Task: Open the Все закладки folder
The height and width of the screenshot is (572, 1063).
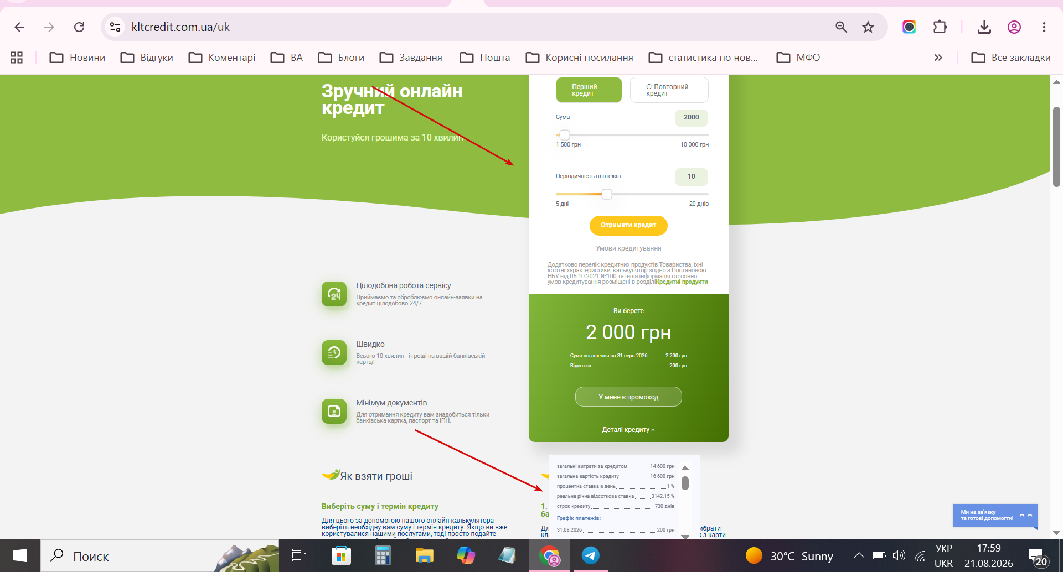Action: coord(1011,58)
